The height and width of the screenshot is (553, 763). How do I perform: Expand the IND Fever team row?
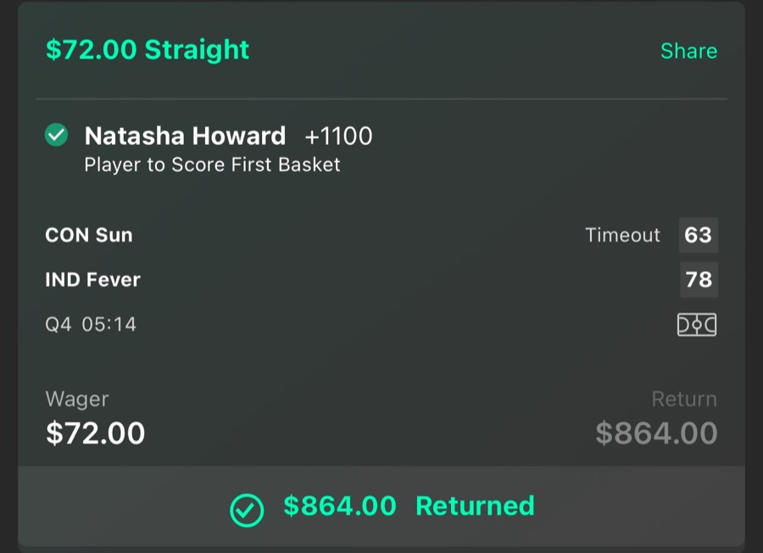pyautogui.click(x=92, y=280)
